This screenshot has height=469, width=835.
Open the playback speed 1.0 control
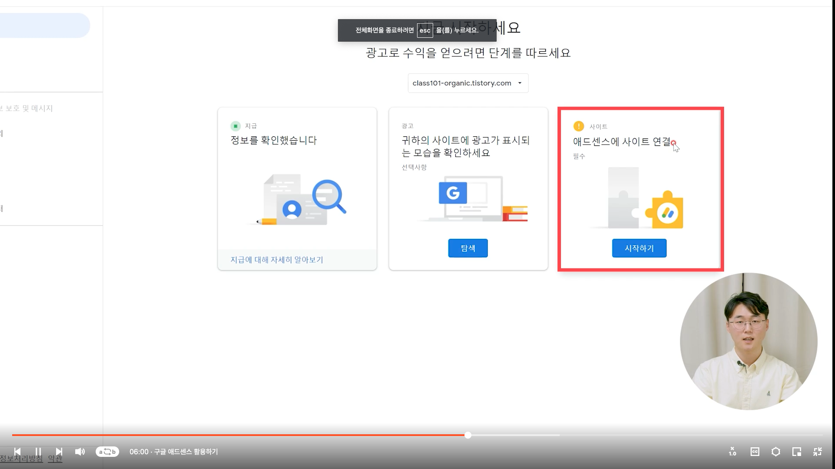coord(732,452)
